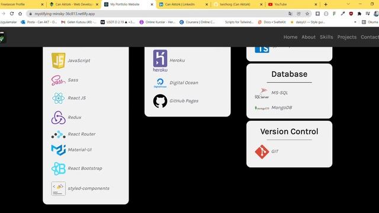The image size is (379, 213).
Task: Click the red GIT logo
Action: click(x=262, y=151)
